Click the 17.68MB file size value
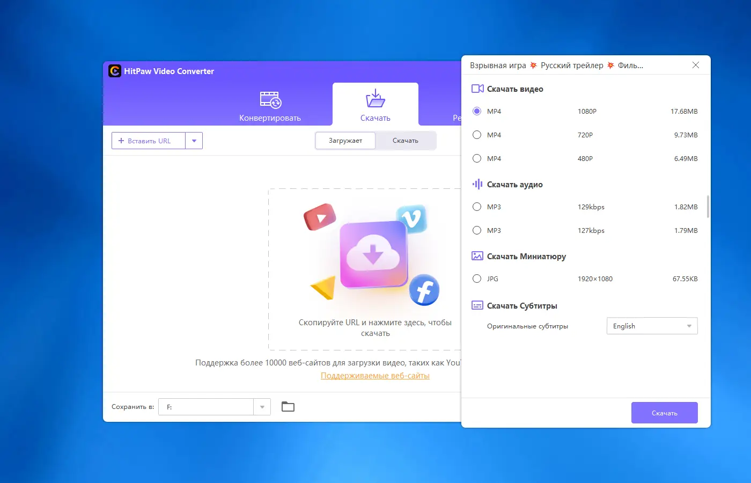 pos(684,111)
